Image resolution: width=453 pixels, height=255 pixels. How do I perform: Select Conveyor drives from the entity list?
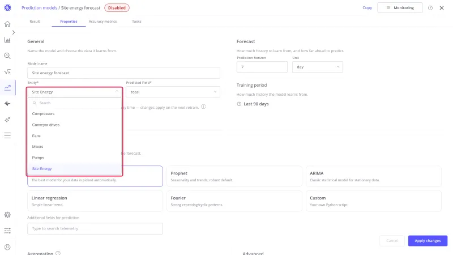coord(75,125)
